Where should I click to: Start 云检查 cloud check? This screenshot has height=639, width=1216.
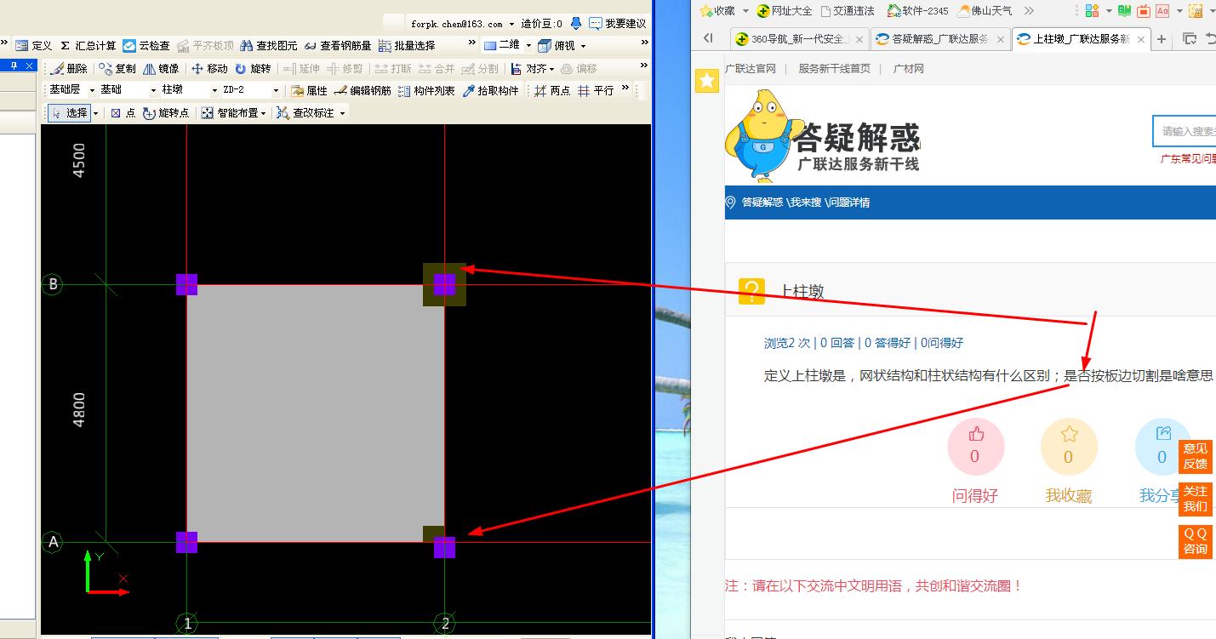(x=146, y=45)
